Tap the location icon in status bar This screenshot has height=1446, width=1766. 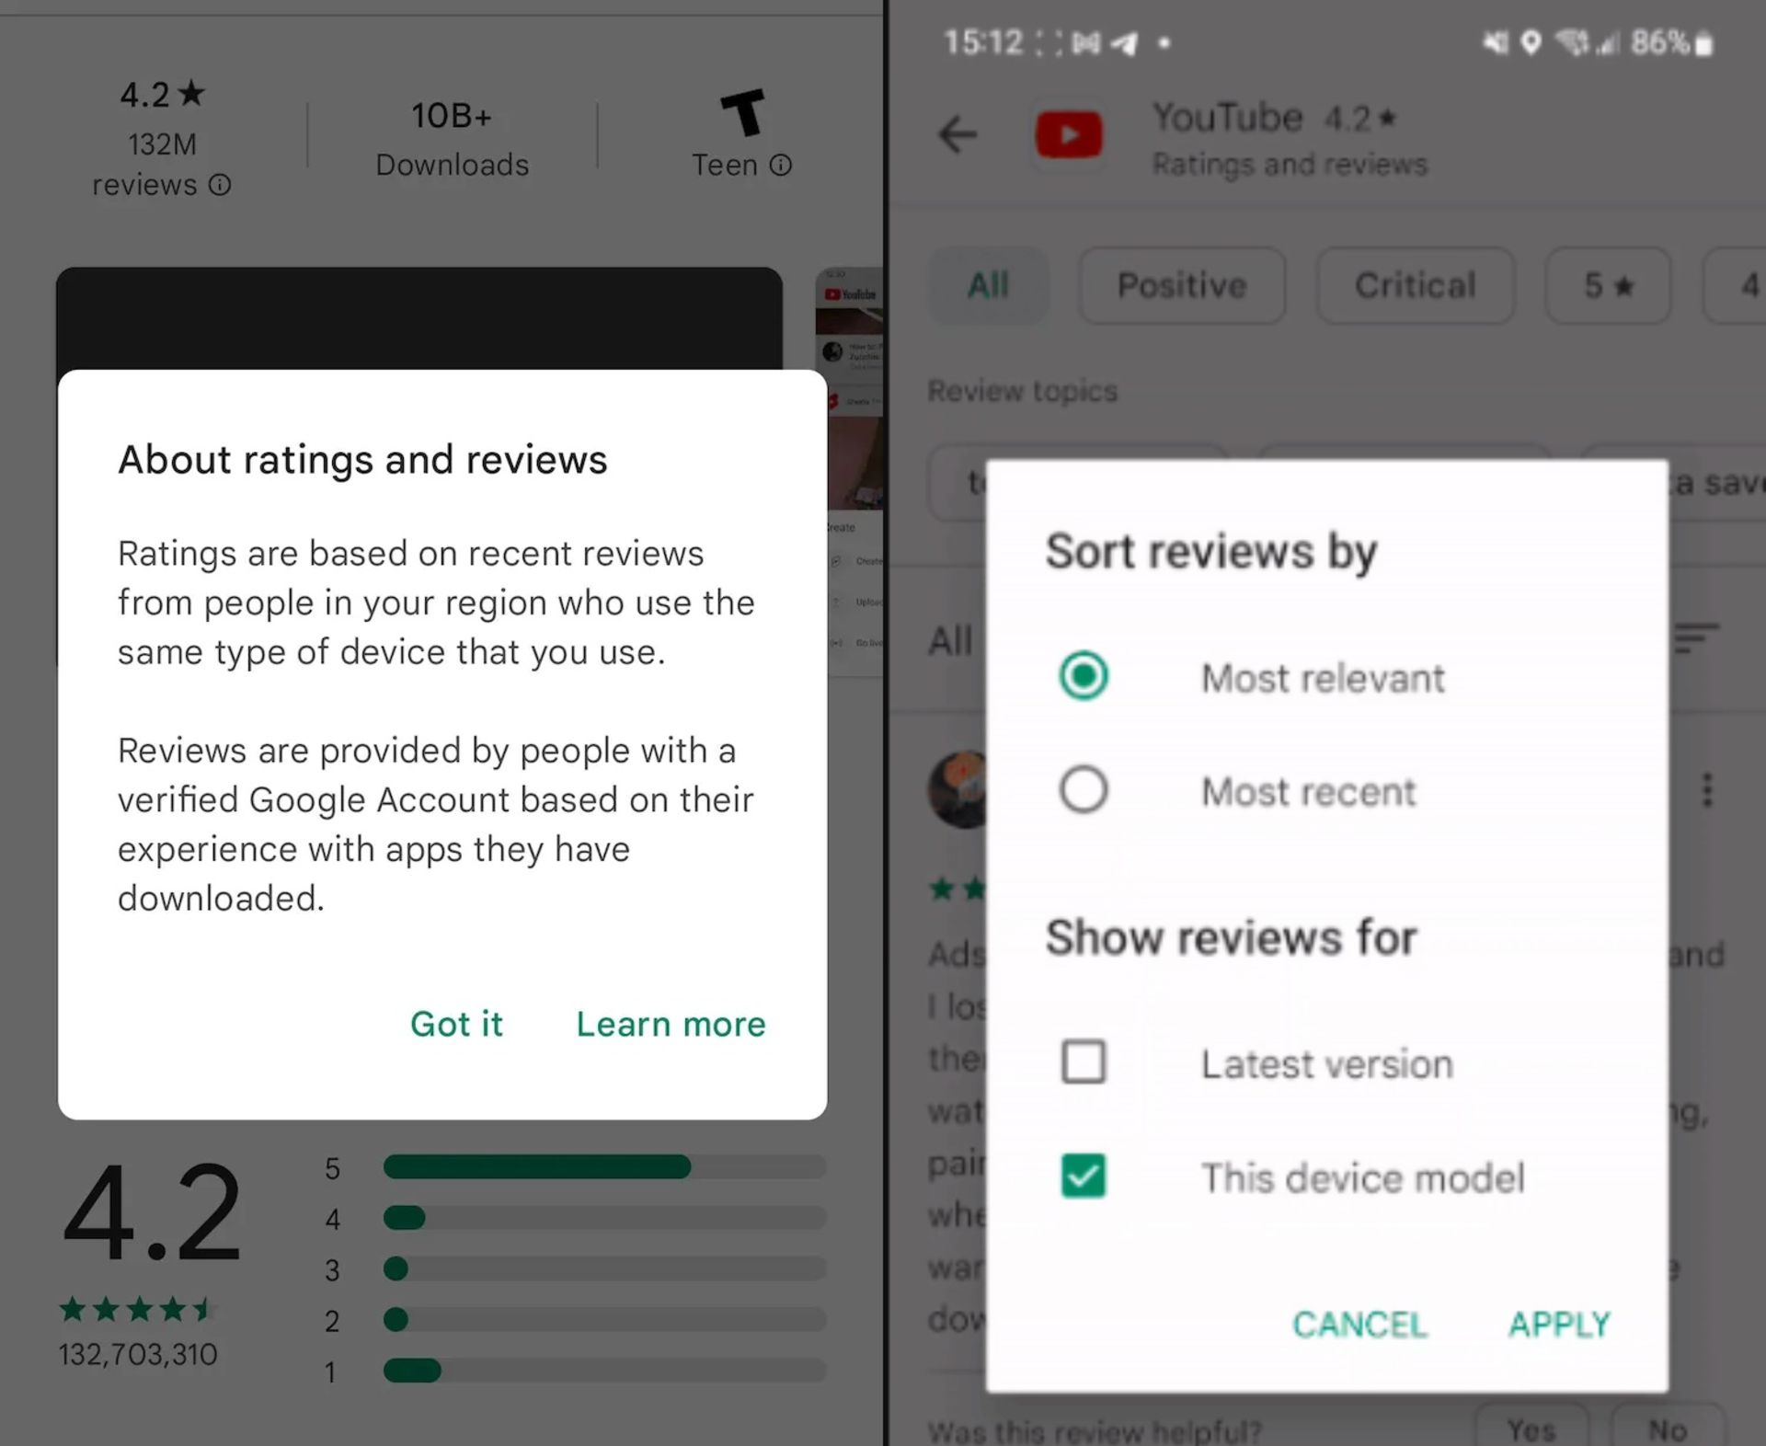(1531, 42)
